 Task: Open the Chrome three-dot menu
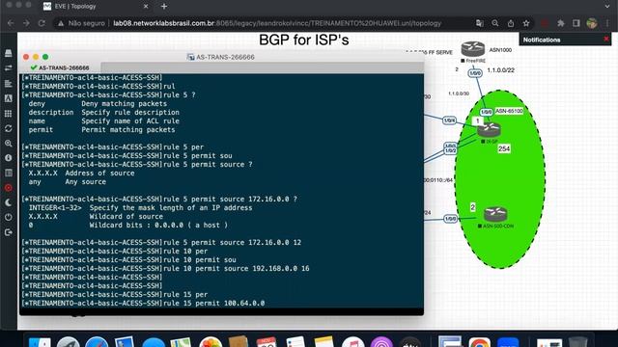[608, 23]
